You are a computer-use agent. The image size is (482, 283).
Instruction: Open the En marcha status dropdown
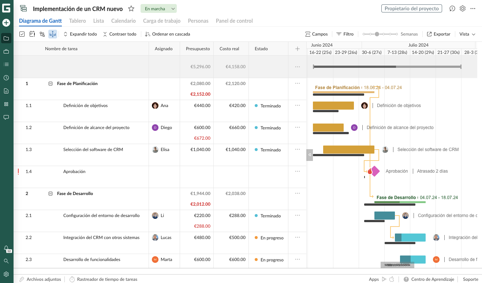coord(158,9)
